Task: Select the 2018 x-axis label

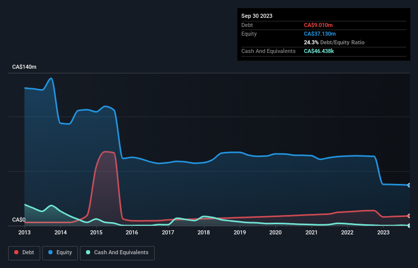Action: point(204,232)
